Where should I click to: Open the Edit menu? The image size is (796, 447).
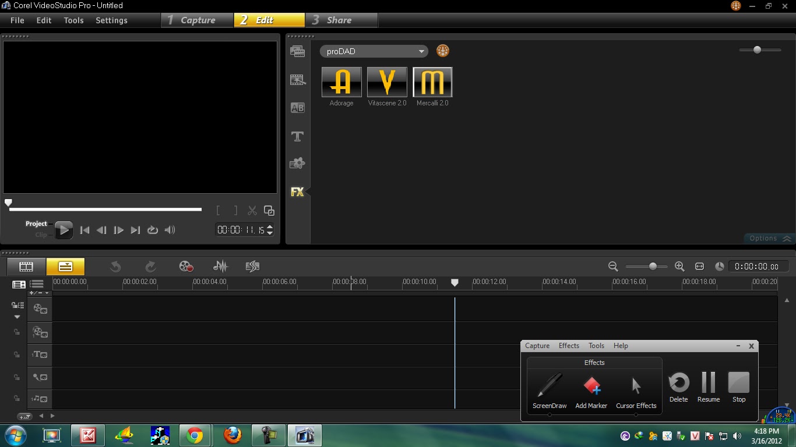tap(44, 20)
